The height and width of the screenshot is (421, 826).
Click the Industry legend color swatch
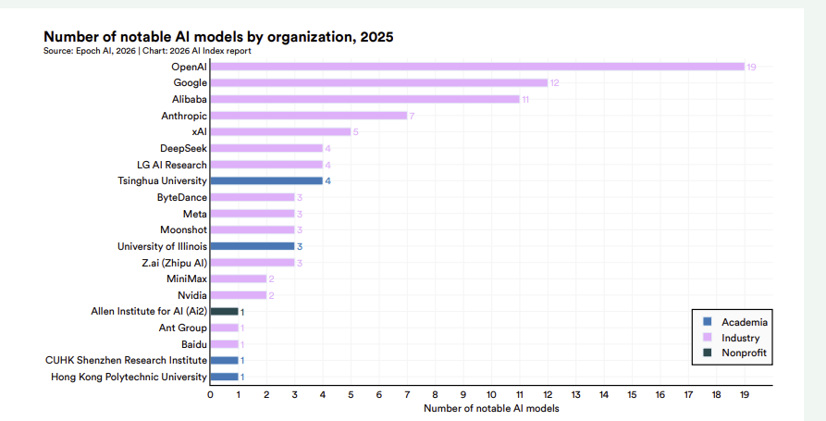(708, 337)
